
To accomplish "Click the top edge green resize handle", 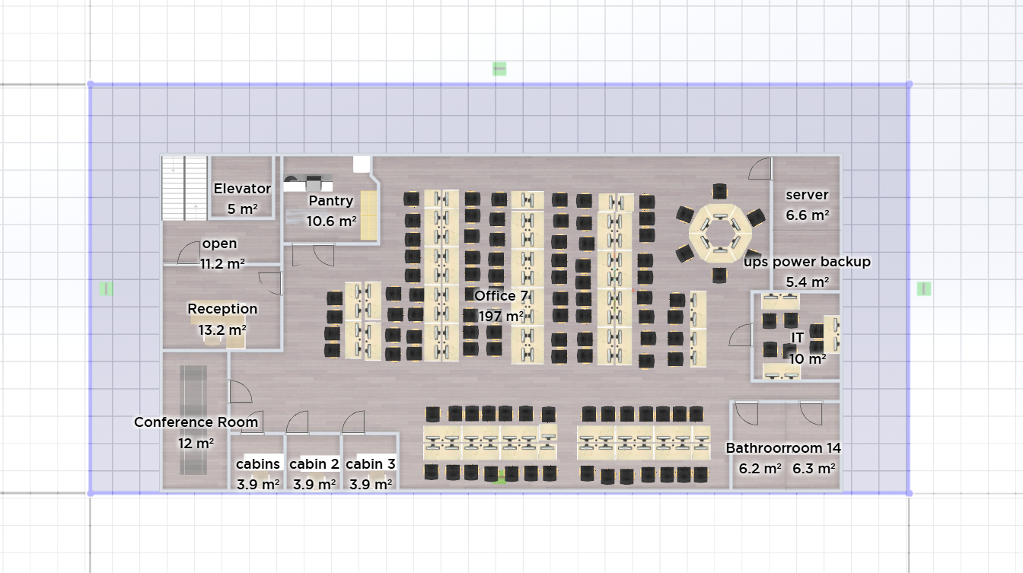I will point(499,69).
